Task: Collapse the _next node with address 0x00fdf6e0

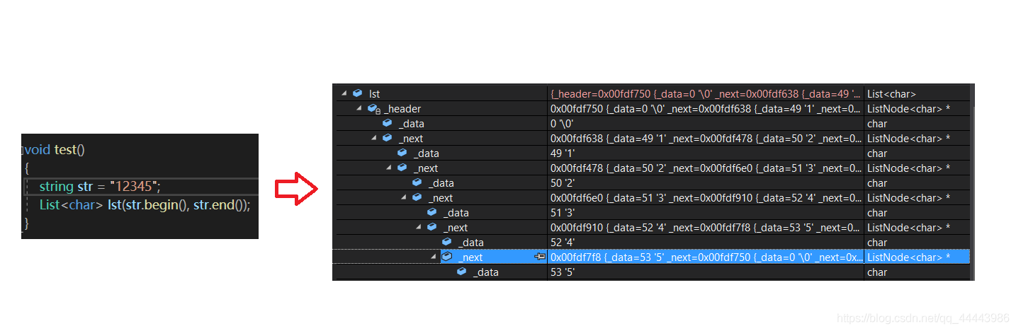Action: pos(403,197)
